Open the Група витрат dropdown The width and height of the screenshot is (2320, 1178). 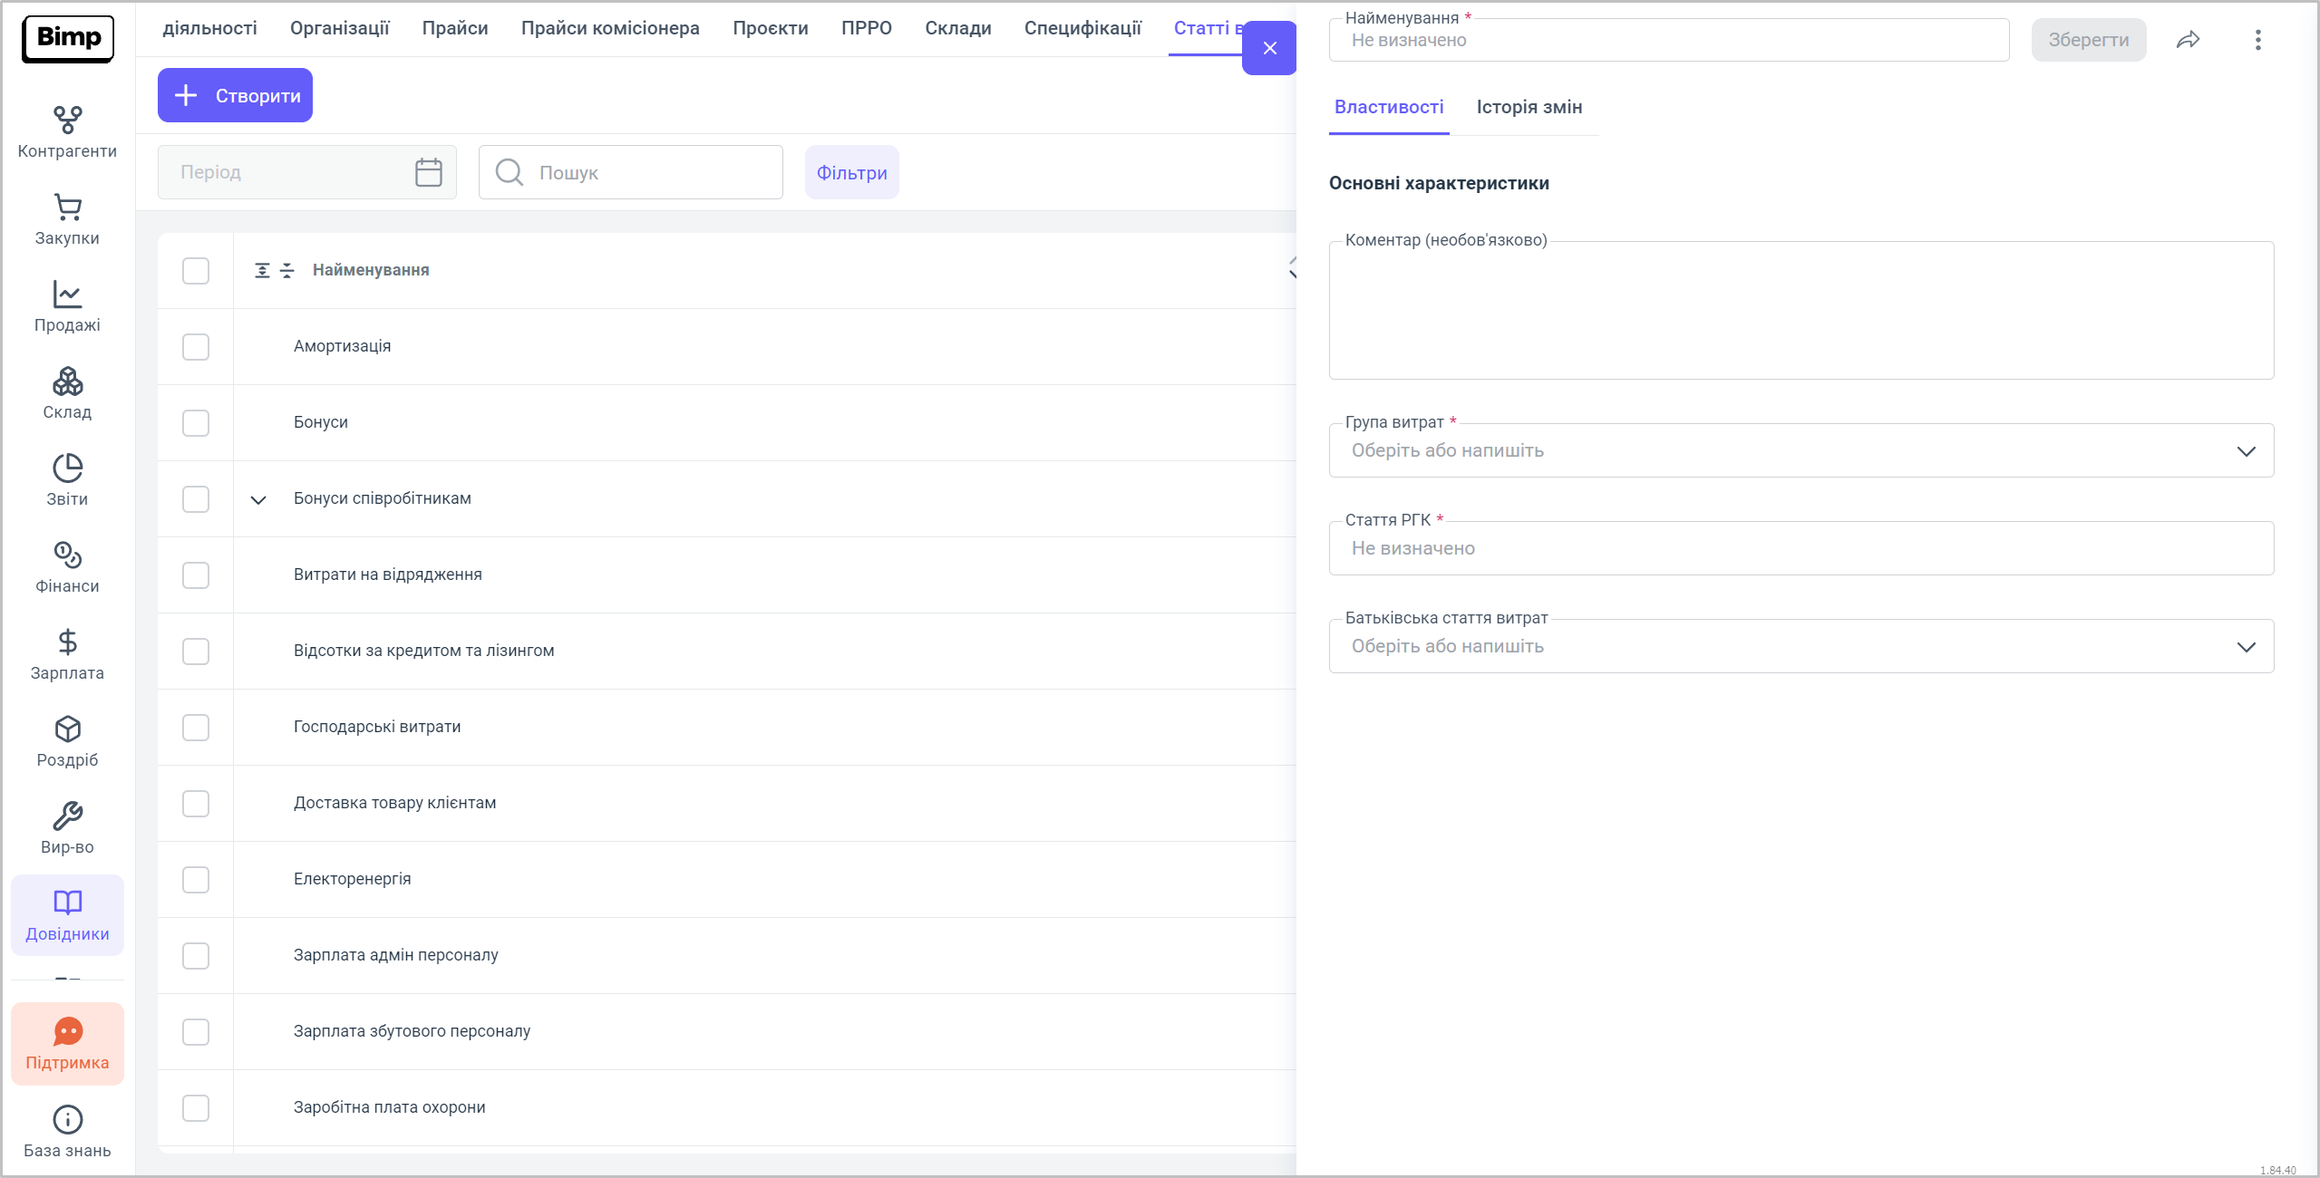(x=2245, y=451)
